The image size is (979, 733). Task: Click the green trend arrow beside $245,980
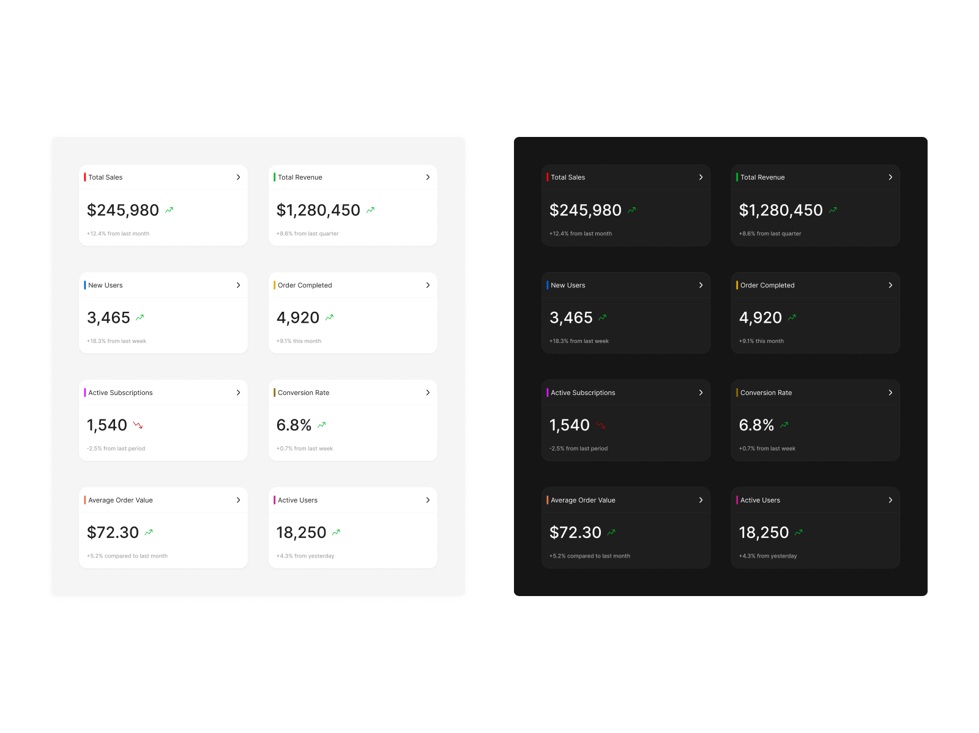[x=170, y=210]
